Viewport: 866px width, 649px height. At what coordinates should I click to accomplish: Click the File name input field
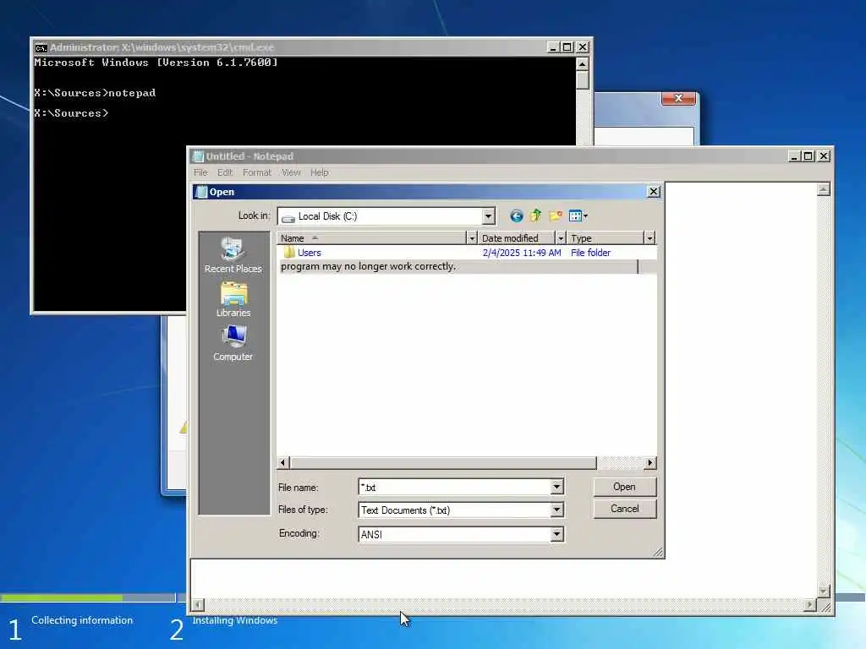click(454, 487)
